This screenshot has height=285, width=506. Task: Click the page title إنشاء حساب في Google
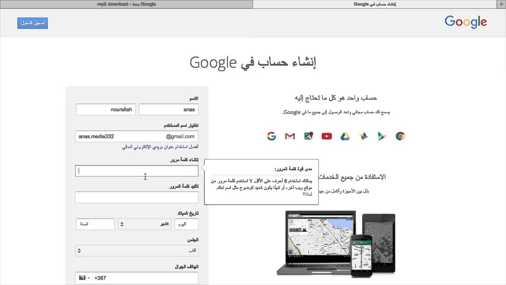[253, 62]
